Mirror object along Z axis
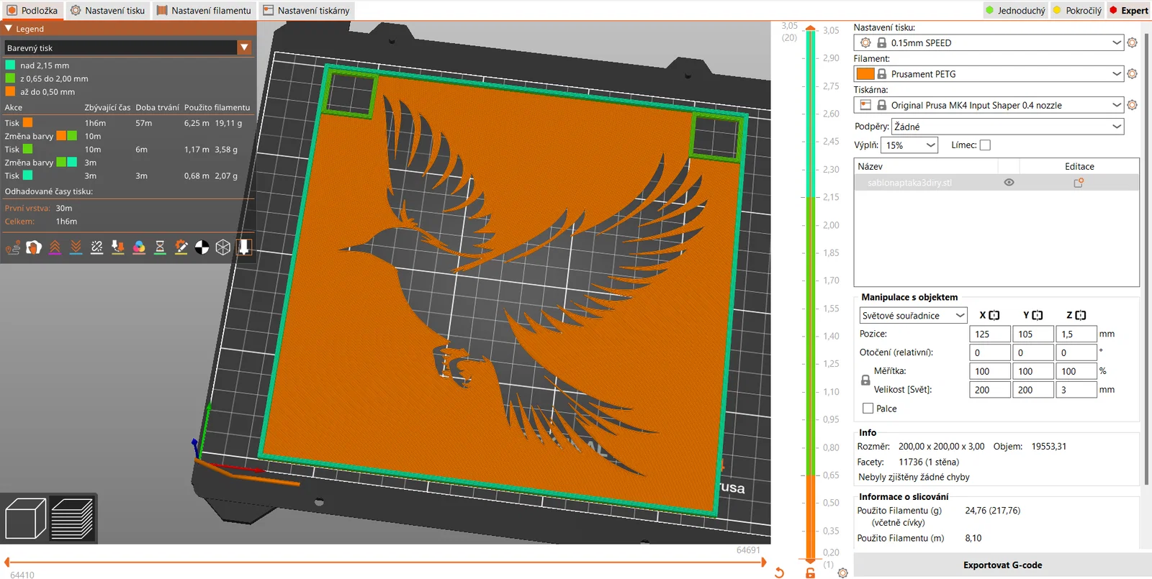This screenshot has width=1152, height=579. [1081, 315]
